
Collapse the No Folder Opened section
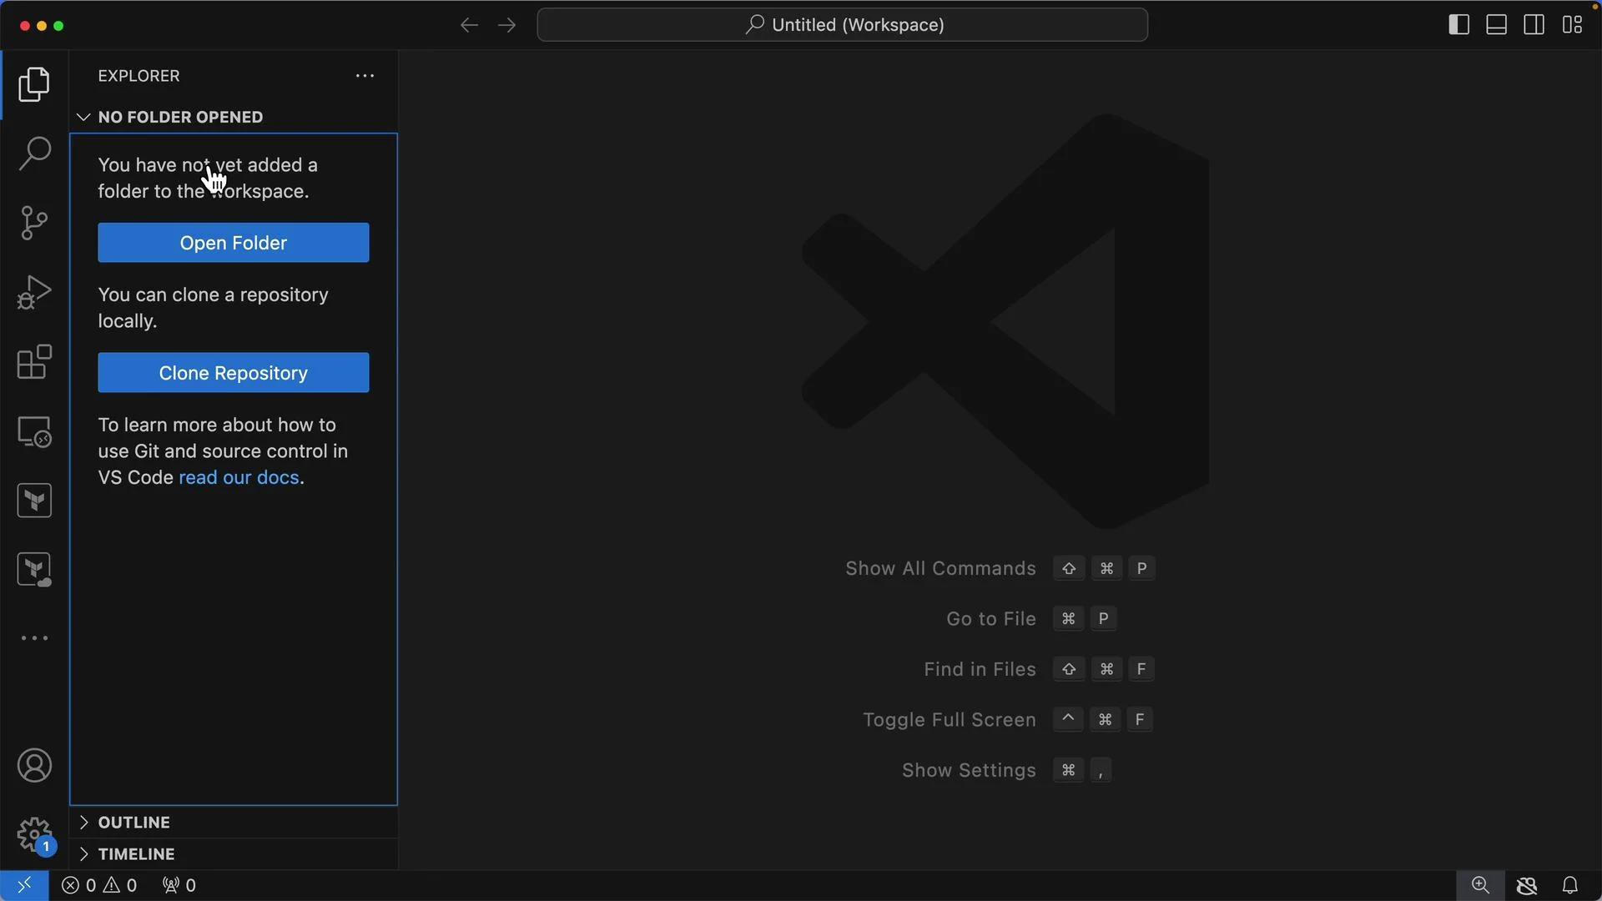pos(234,117)
